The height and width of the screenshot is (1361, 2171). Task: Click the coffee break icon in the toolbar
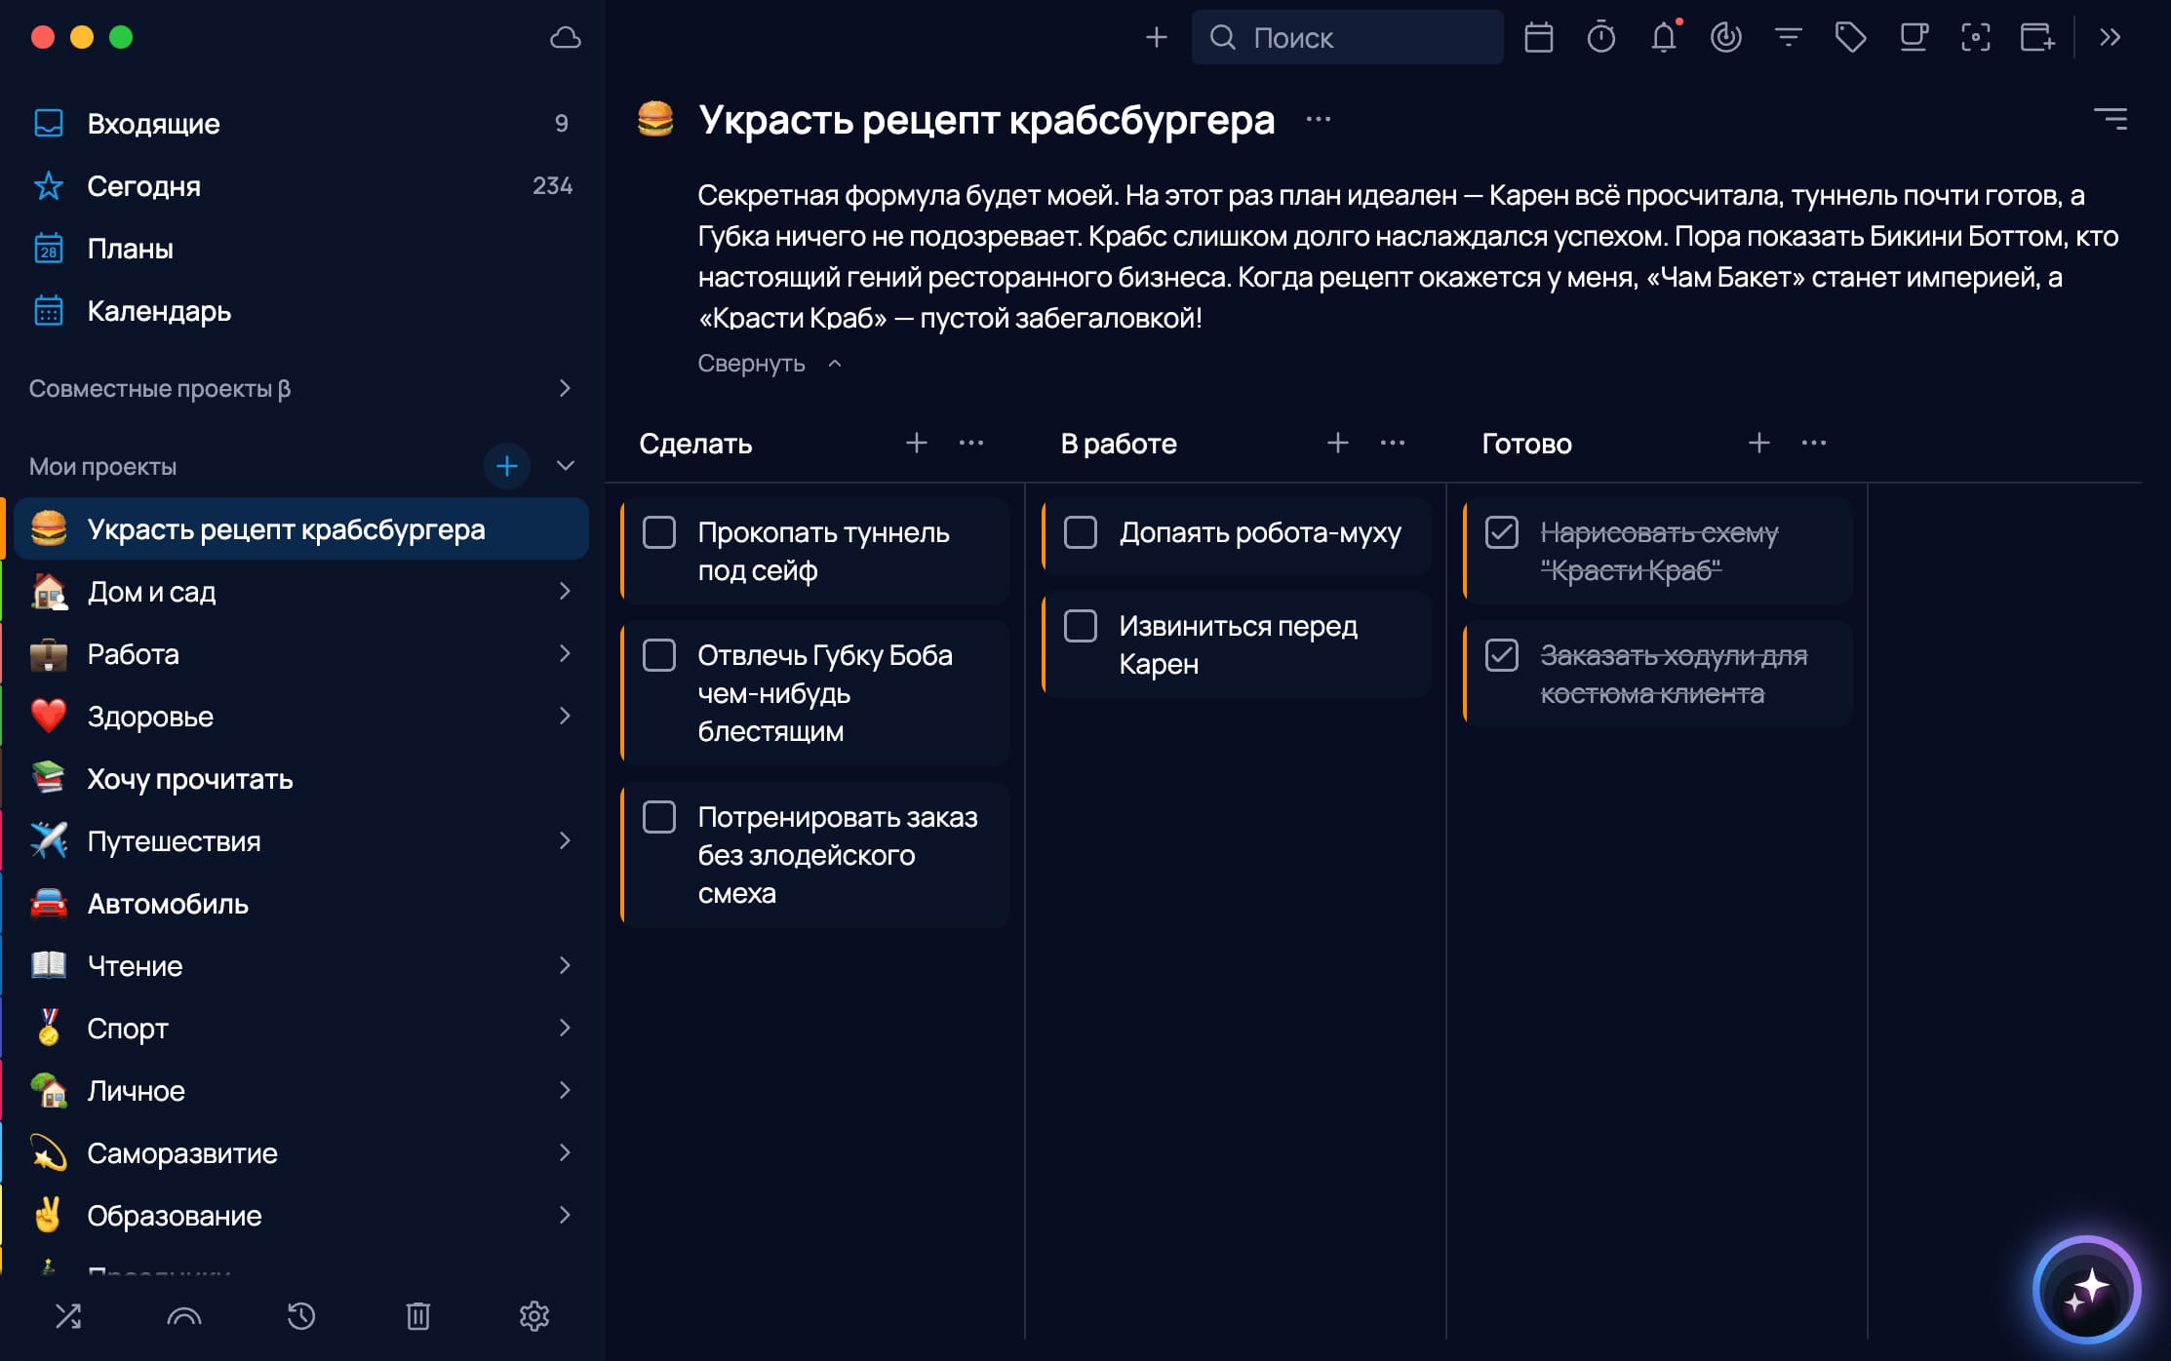tap(1914, 37)
